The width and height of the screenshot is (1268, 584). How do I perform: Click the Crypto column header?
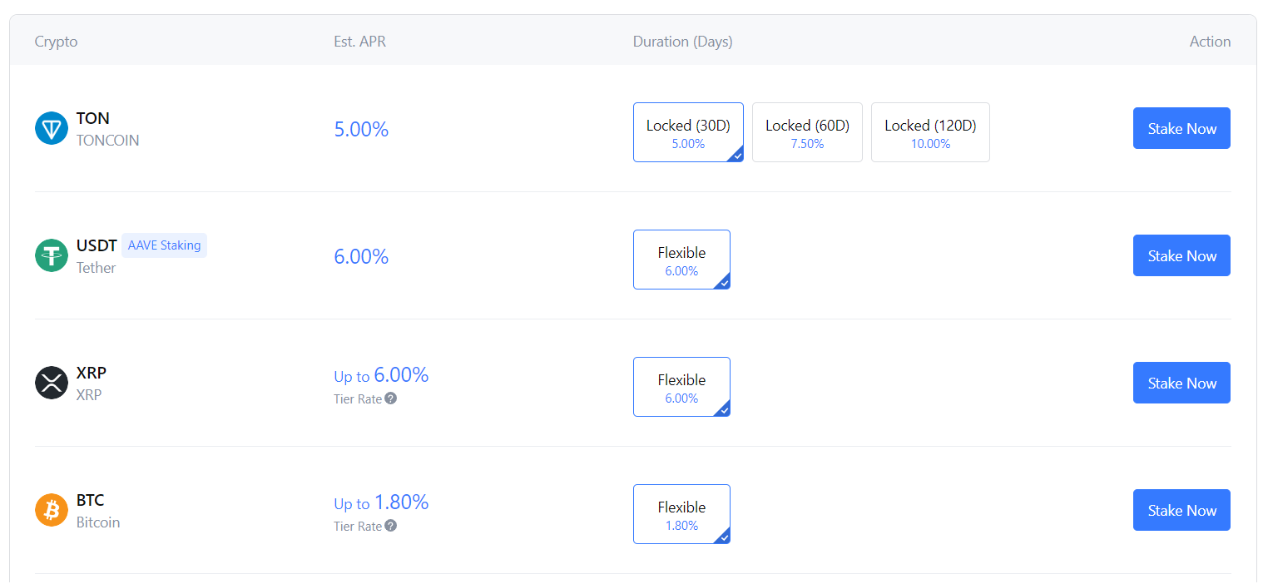[56, 42]
